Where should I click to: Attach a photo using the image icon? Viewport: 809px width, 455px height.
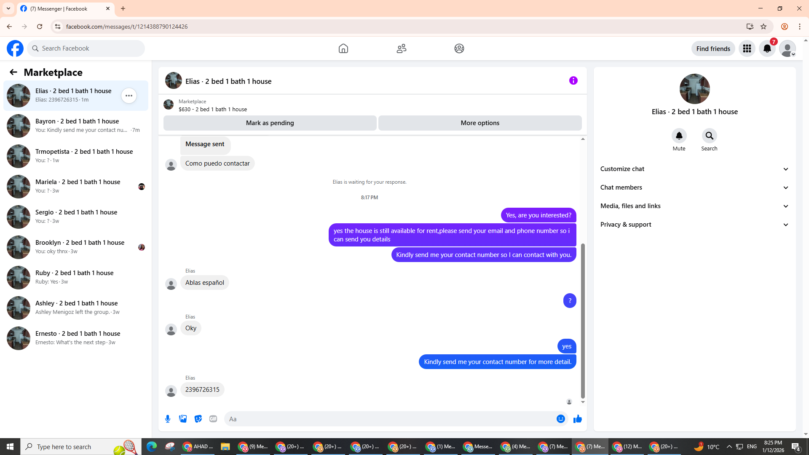(183, 419)
